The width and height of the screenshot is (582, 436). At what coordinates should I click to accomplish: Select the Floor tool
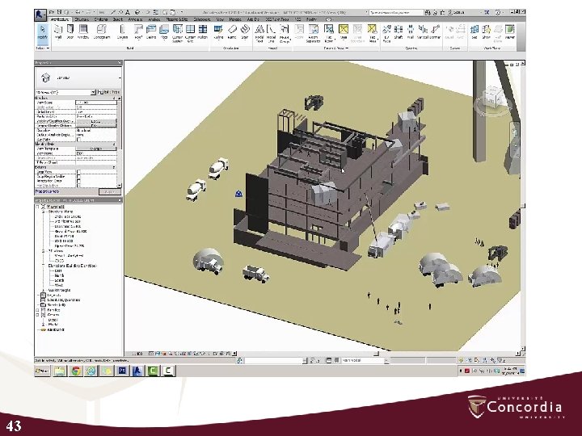pyautogui.click(x=164, y=31)
